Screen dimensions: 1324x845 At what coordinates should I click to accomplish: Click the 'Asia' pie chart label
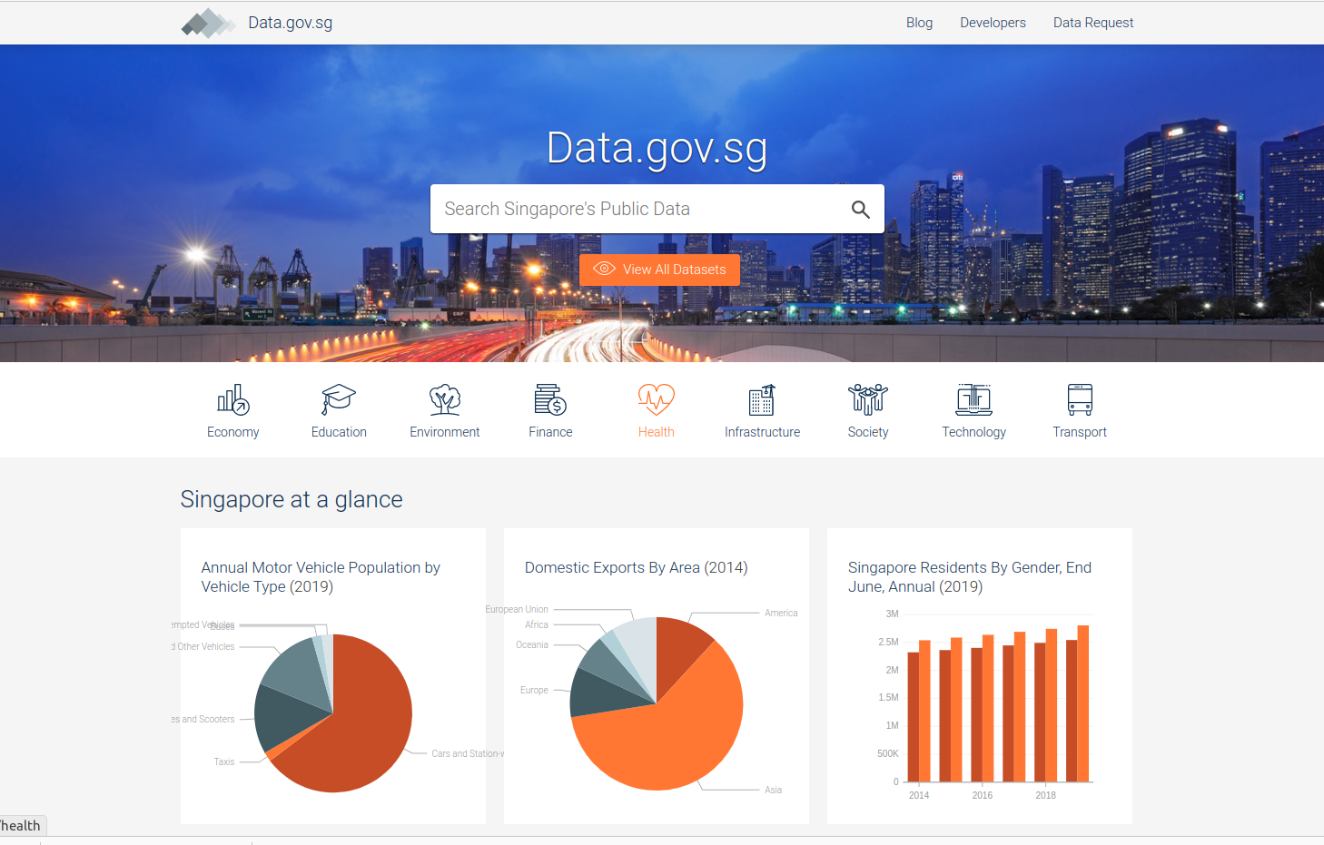click(773, 790)
